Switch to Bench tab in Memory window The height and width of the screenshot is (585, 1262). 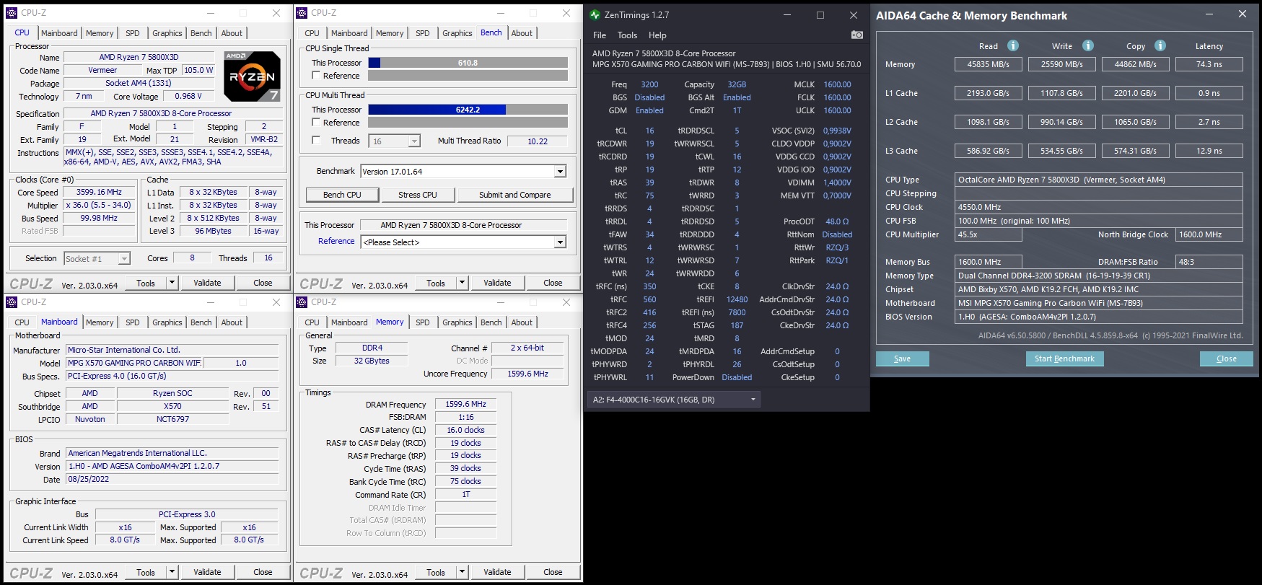pyautogui.click(x=491, y=322)
